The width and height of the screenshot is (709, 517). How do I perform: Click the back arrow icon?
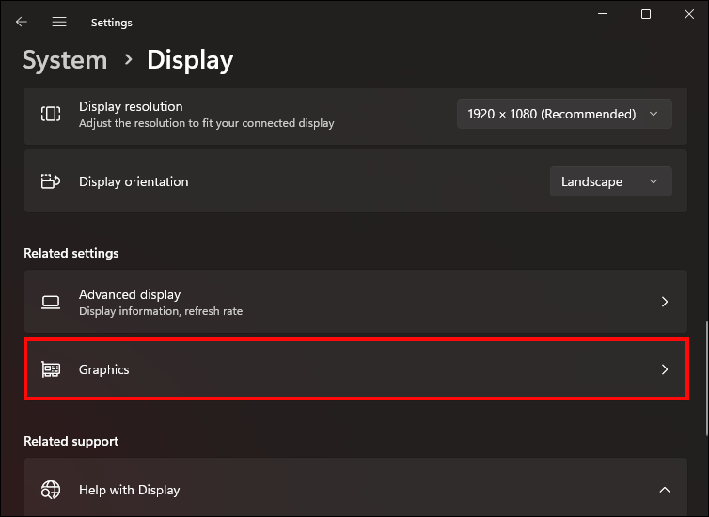click(x=22, y=22)
